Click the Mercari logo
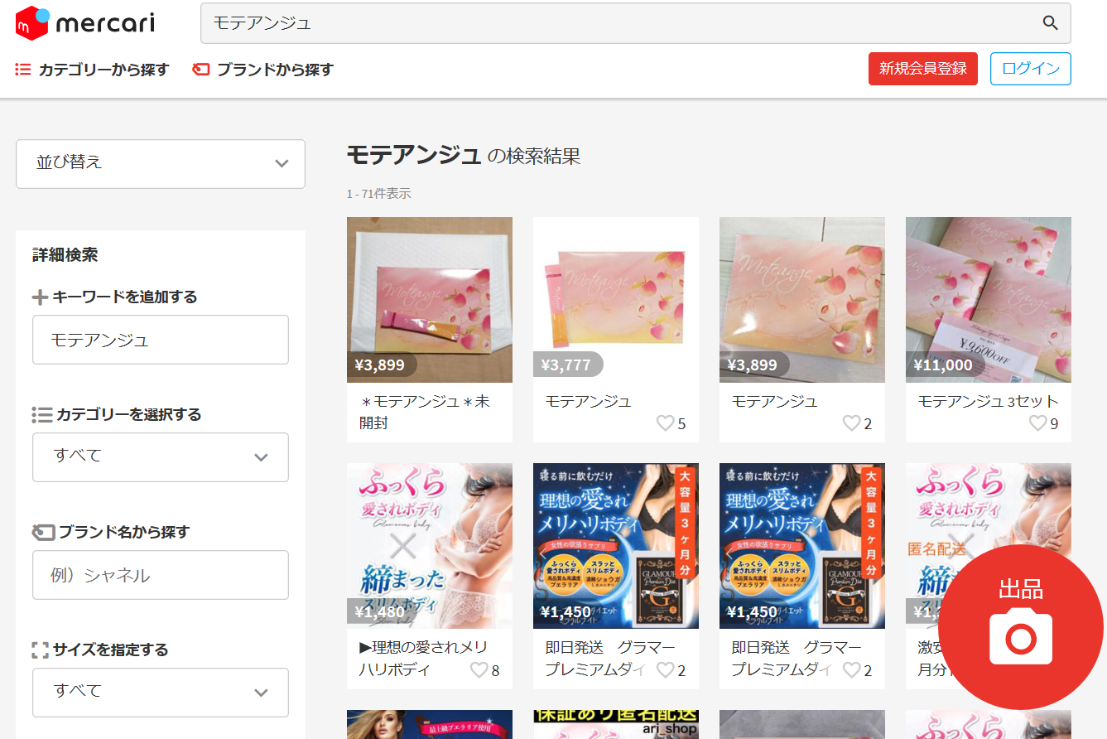This screenshot has width=1107, height=739. pos(84,22)
